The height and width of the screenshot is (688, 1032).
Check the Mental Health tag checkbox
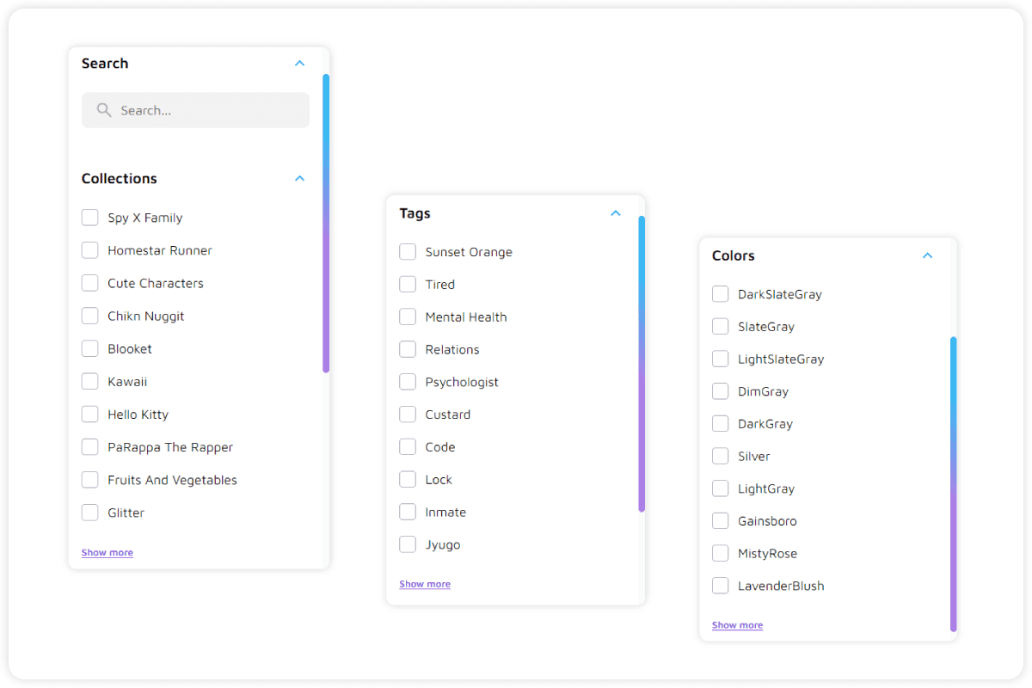[408, 317]
